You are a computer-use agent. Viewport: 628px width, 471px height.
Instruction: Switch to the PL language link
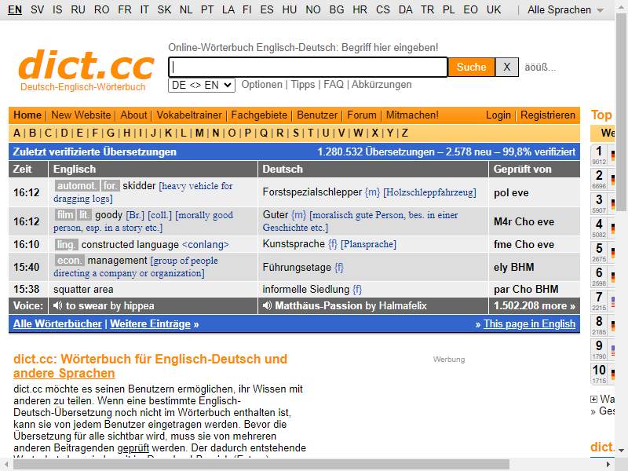448,9
